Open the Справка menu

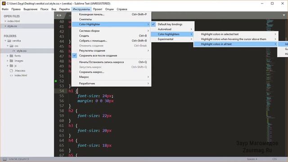(122, 9)
